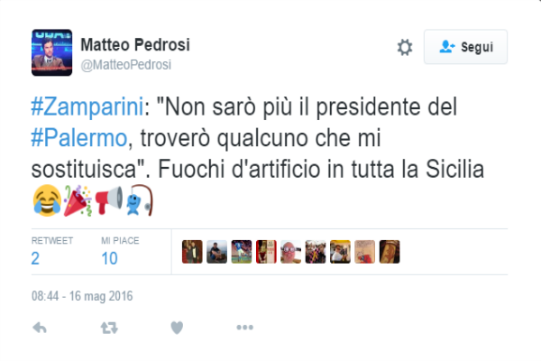
Task: Retweet this tweet using the retweet icon
Action: (x=109, y=328)
